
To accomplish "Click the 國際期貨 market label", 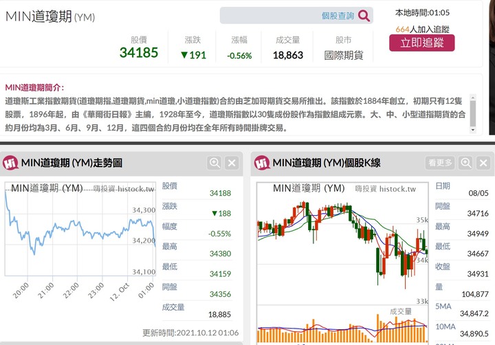I will point(344,55).
